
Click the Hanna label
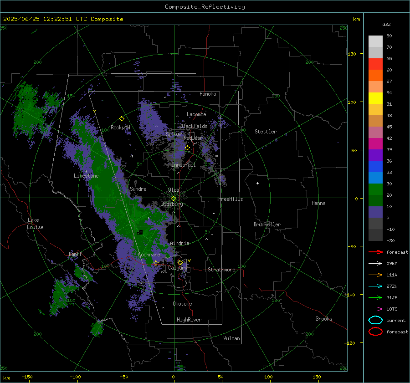click(x=318, y=203)
